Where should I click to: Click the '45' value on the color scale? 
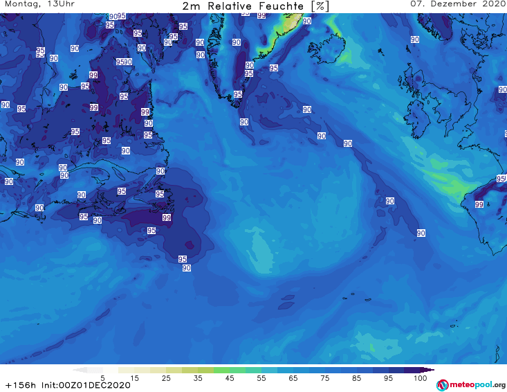coord(230,377)
